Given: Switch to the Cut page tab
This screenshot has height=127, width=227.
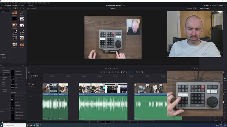Looking at the screenshot, I should click(98, 122).
